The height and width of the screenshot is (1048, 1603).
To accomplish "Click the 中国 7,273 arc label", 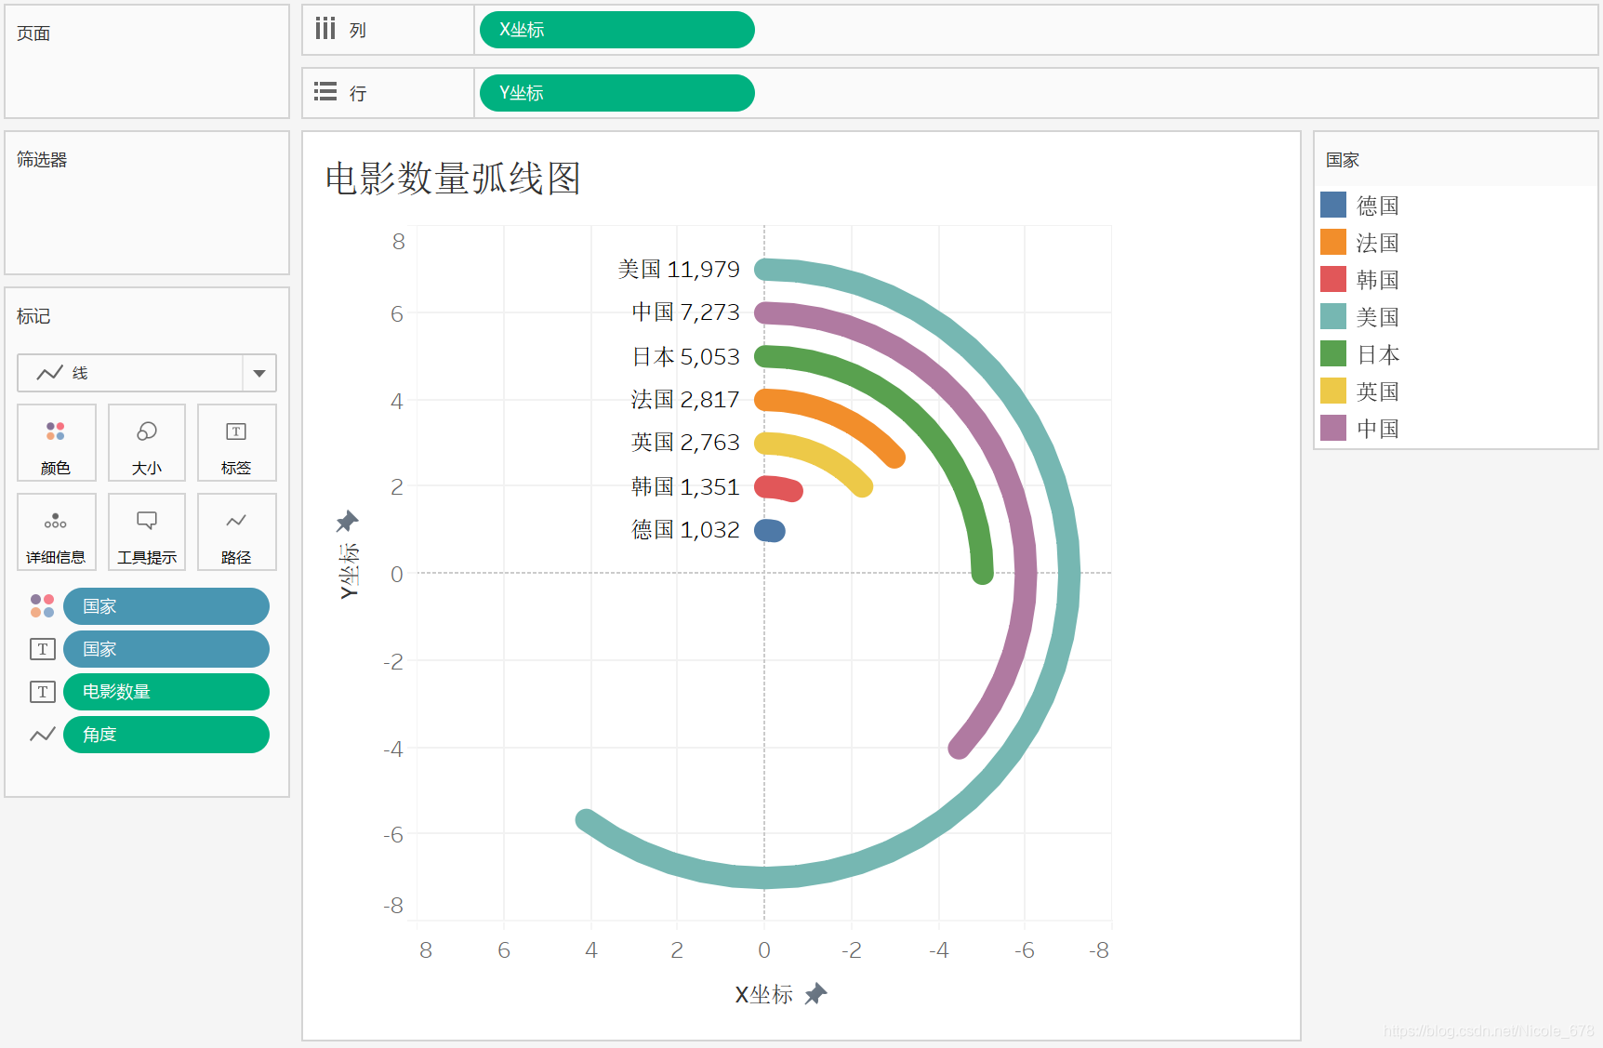I will [686, 312].
